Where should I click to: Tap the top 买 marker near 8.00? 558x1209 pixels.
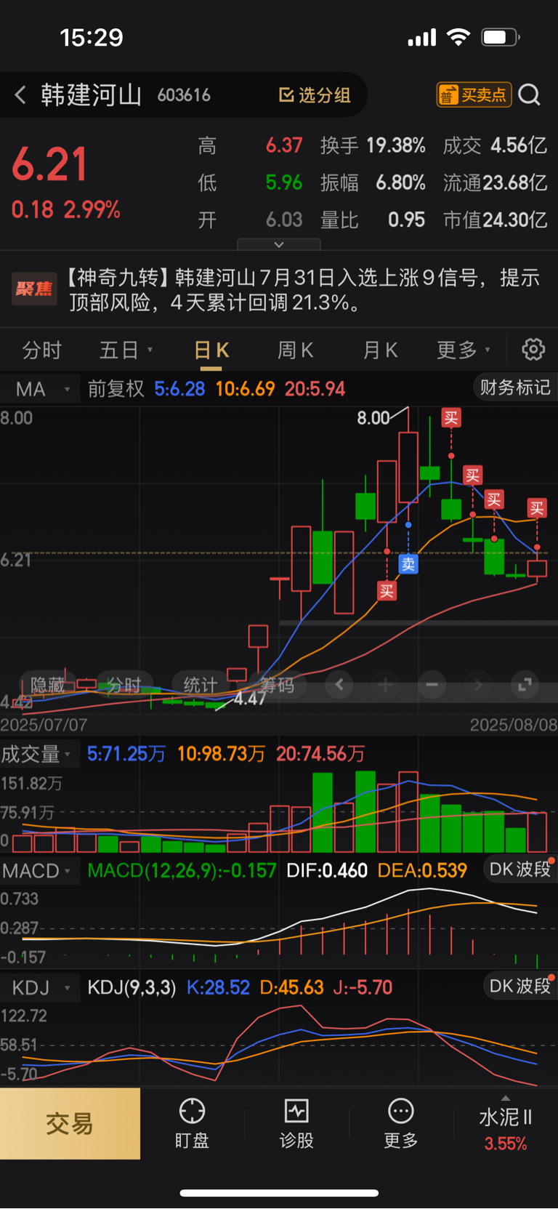(x=451, y=418)
